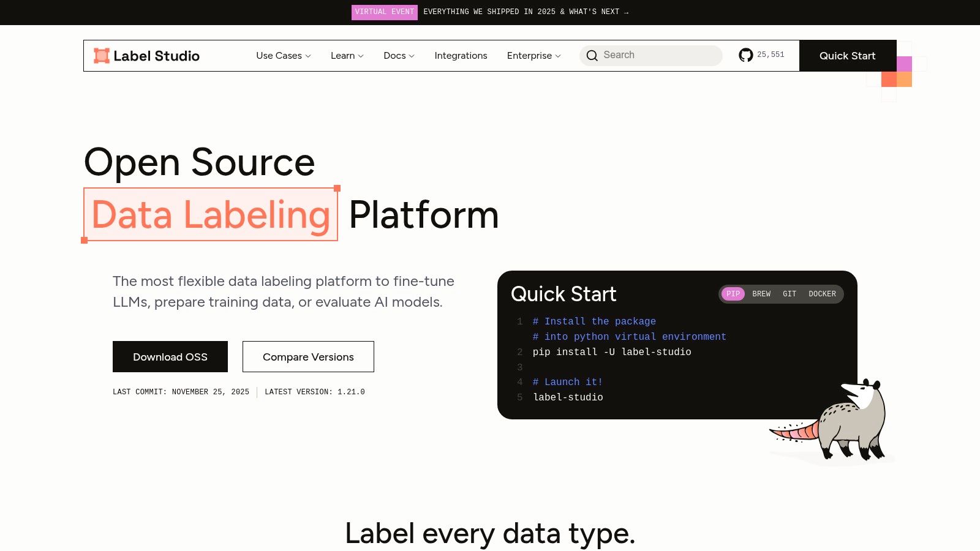Switch to the DOCKER install tab
The height and width of the screenshot is (551, 980).
coord(822,294)
